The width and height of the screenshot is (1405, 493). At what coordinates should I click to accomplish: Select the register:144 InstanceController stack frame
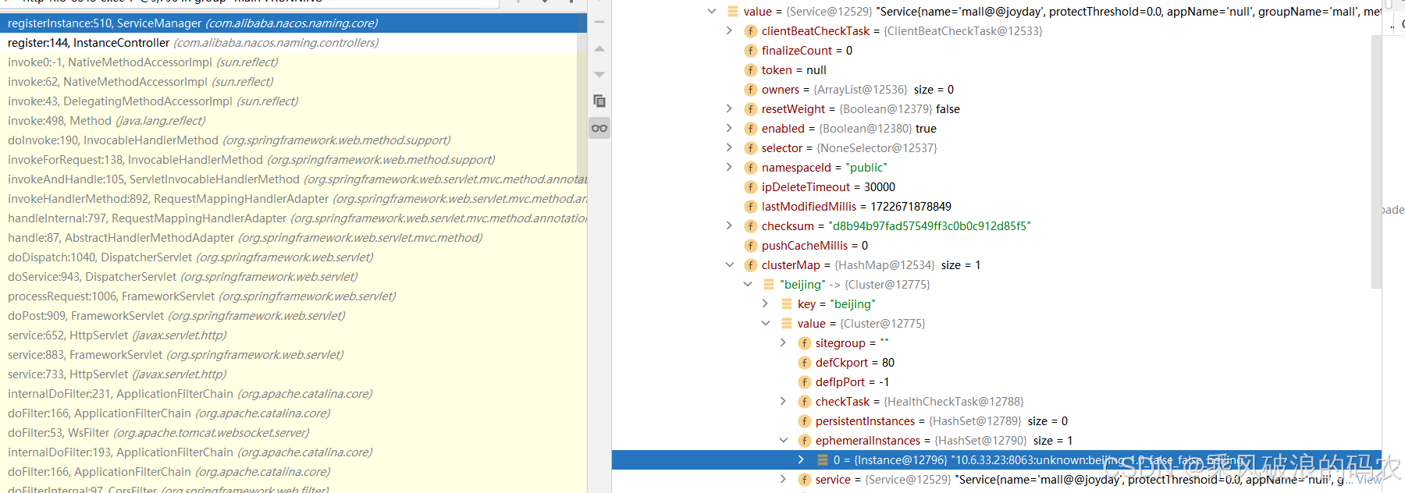(88, 43)
